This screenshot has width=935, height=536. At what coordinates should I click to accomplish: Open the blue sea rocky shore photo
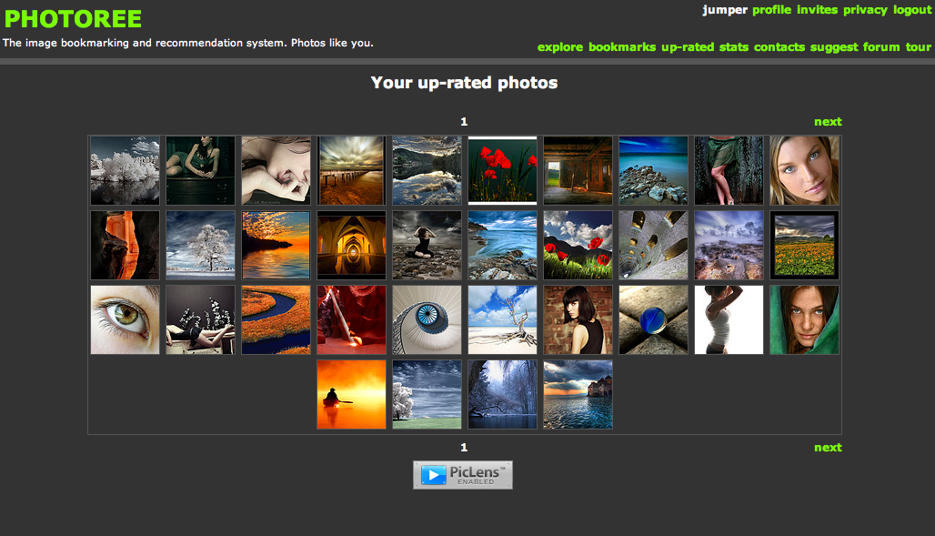[x=654, y=171]
